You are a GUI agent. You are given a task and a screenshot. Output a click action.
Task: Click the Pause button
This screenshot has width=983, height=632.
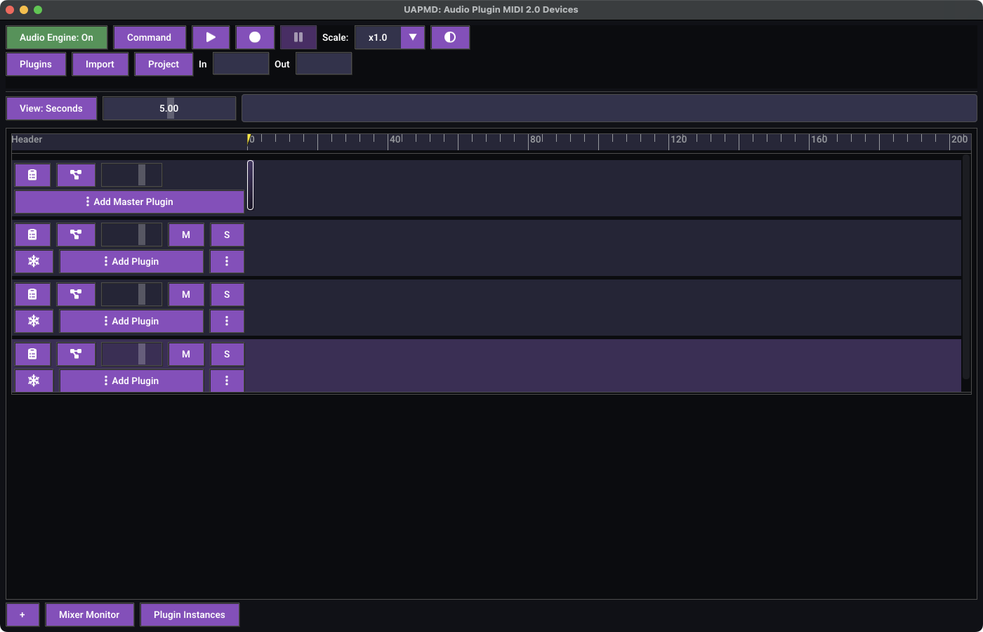(x=298, y=37)
